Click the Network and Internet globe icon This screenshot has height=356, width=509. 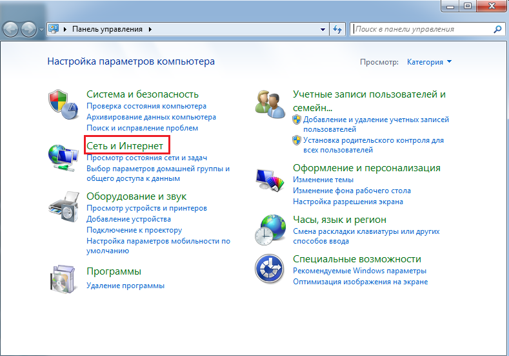63,158
